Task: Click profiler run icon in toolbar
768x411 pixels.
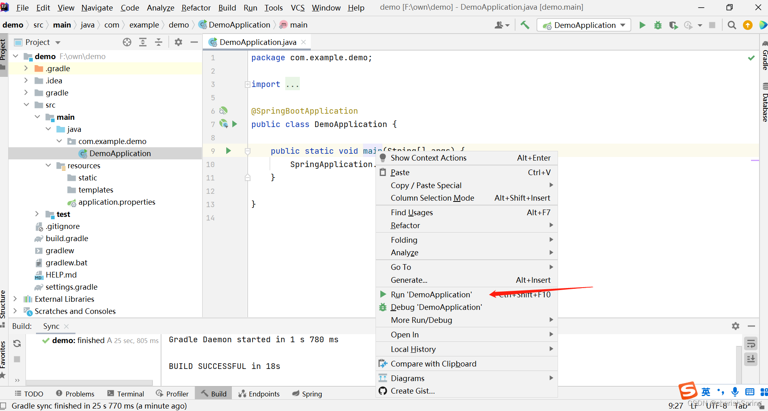Action: pyautogui.click(x=689, y=25)
